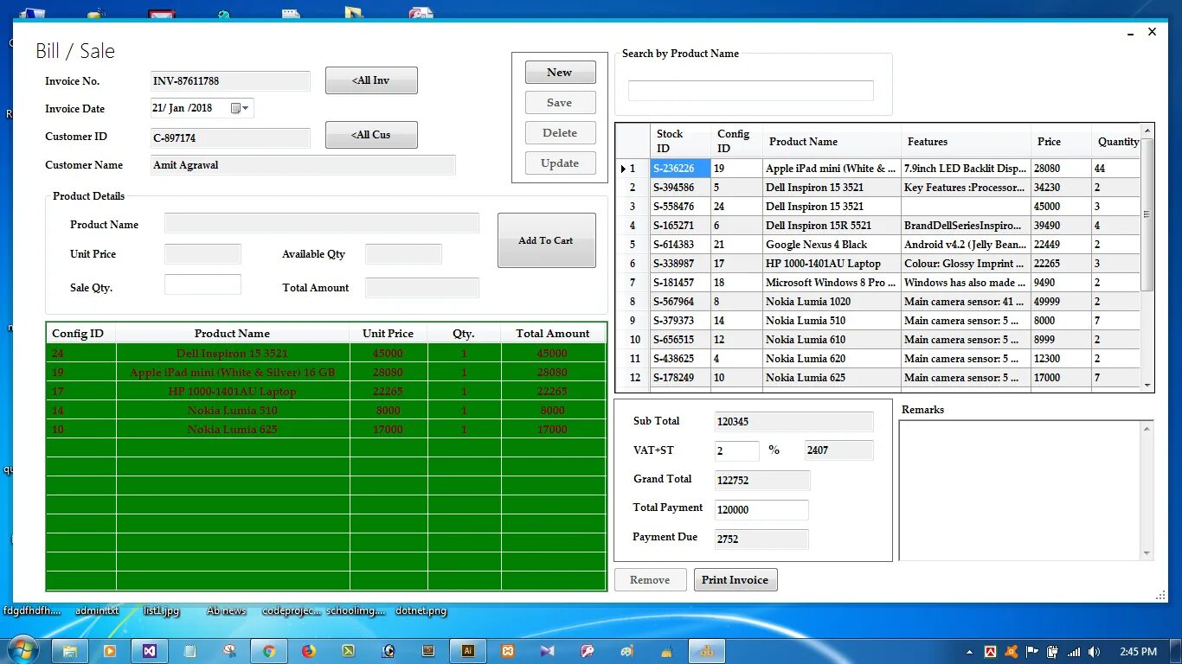1182x664 pixels.
Task: Open the Snipping Tool taskbar icon
Action: click(x=229, y=651)
